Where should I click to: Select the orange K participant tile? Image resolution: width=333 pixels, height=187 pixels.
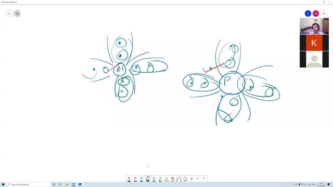[314, 43]
